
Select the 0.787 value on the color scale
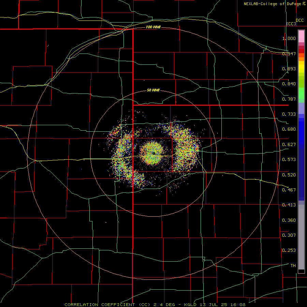tap(289, 99)
